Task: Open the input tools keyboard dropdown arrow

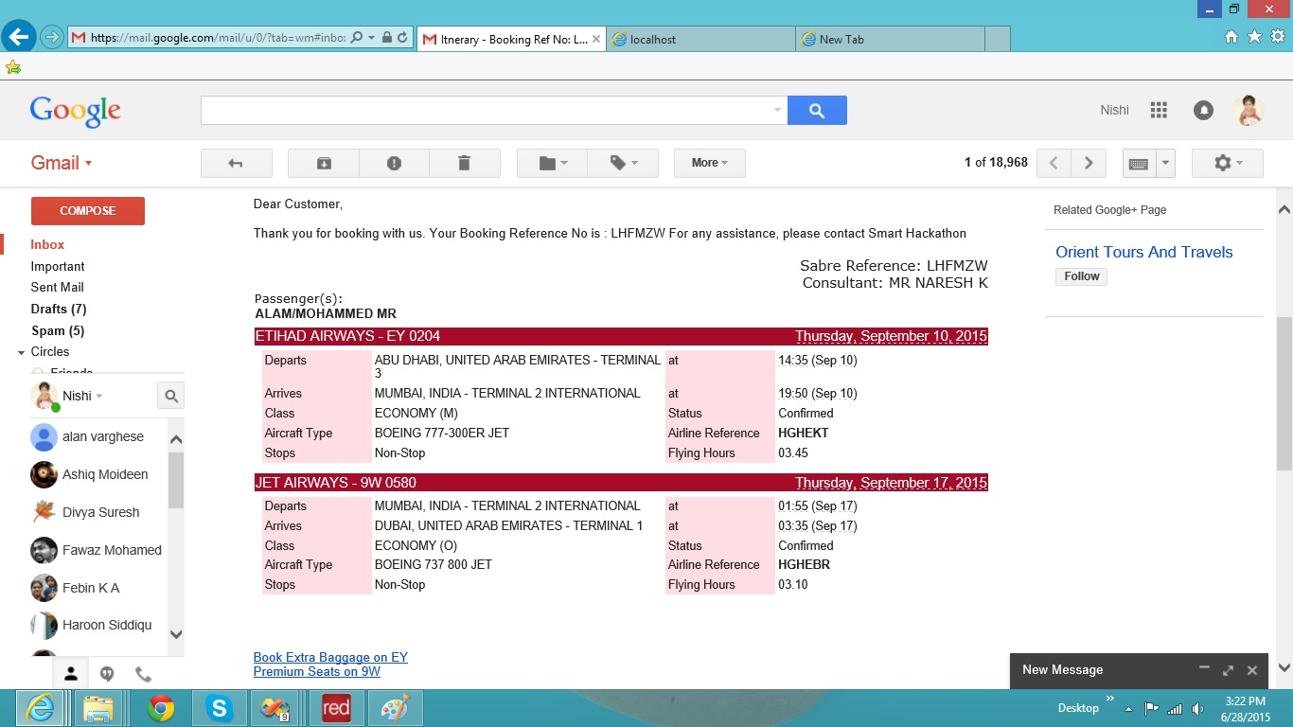Action: pos(1166,163)
